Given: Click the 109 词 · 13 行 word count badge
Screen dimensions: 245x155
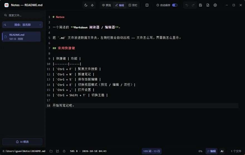Looking at the screenshot, I should [151, 151].
